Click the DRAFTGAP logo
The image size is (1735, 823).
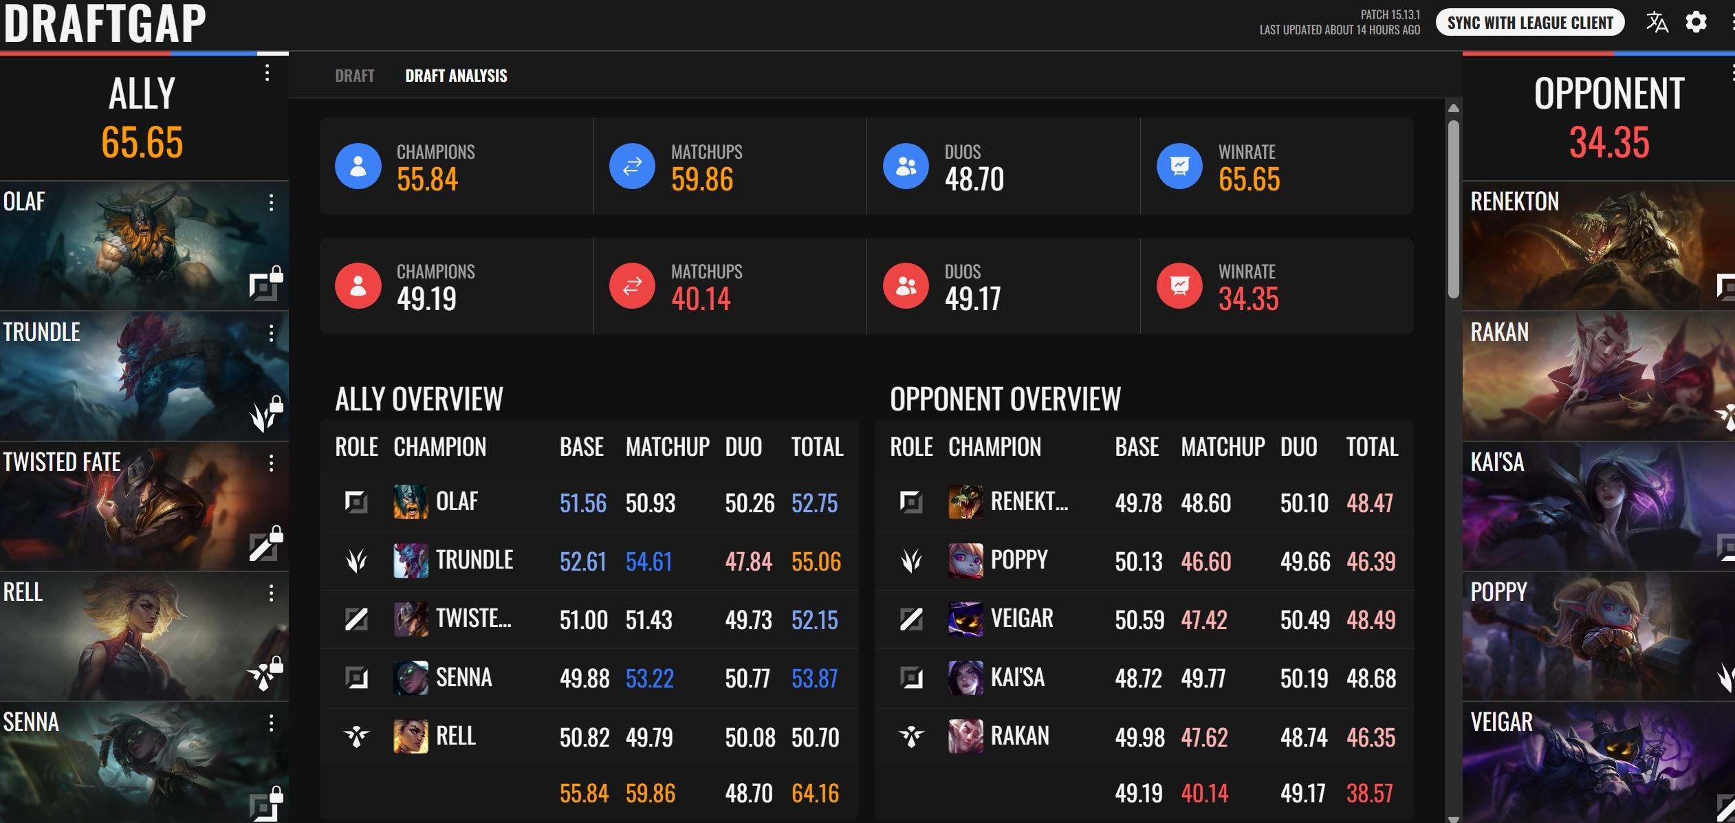click(105, 23)
